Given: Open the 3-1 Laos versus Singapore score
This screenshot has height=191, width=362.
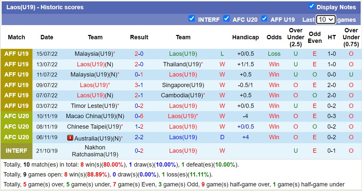Looking at the screenshot, I should 139,85.
